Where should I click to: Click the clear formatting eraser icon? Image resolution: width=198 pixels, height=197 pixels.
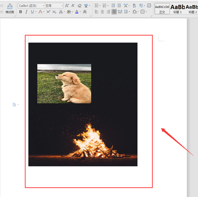(x=80, y=6)
